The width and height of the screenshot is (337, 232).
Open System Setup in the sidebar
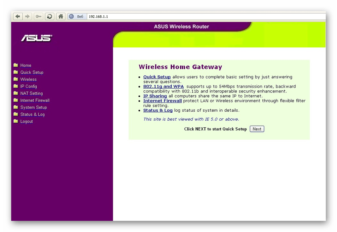point(33,107)
